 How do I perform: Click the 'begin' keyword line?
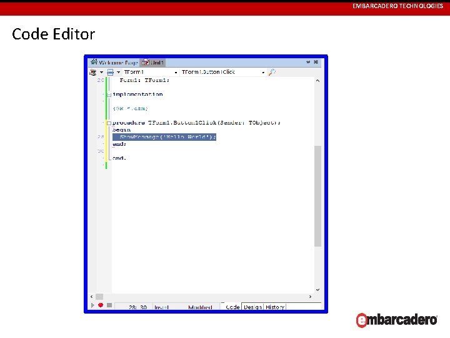click(122, 130)
